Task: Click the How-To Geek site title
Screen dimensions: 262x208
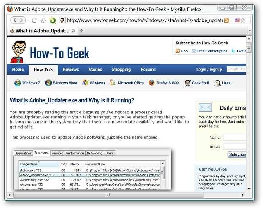Action: point(59,53)
